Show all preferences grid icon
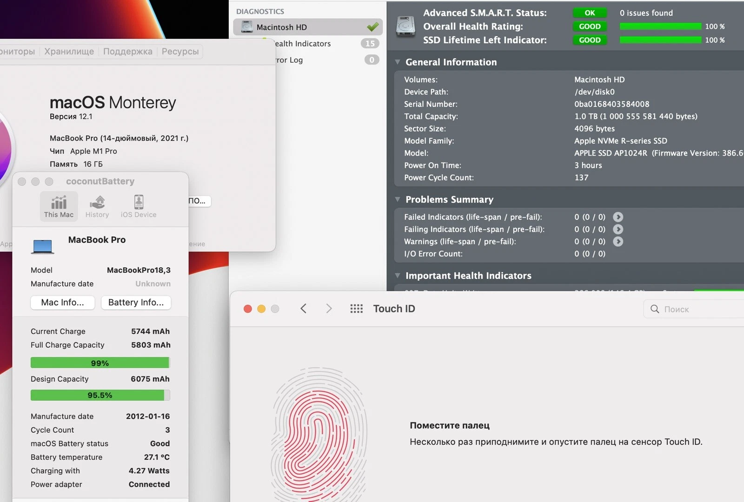This screenshot has width=744, height=502. (x=356, y=309)
